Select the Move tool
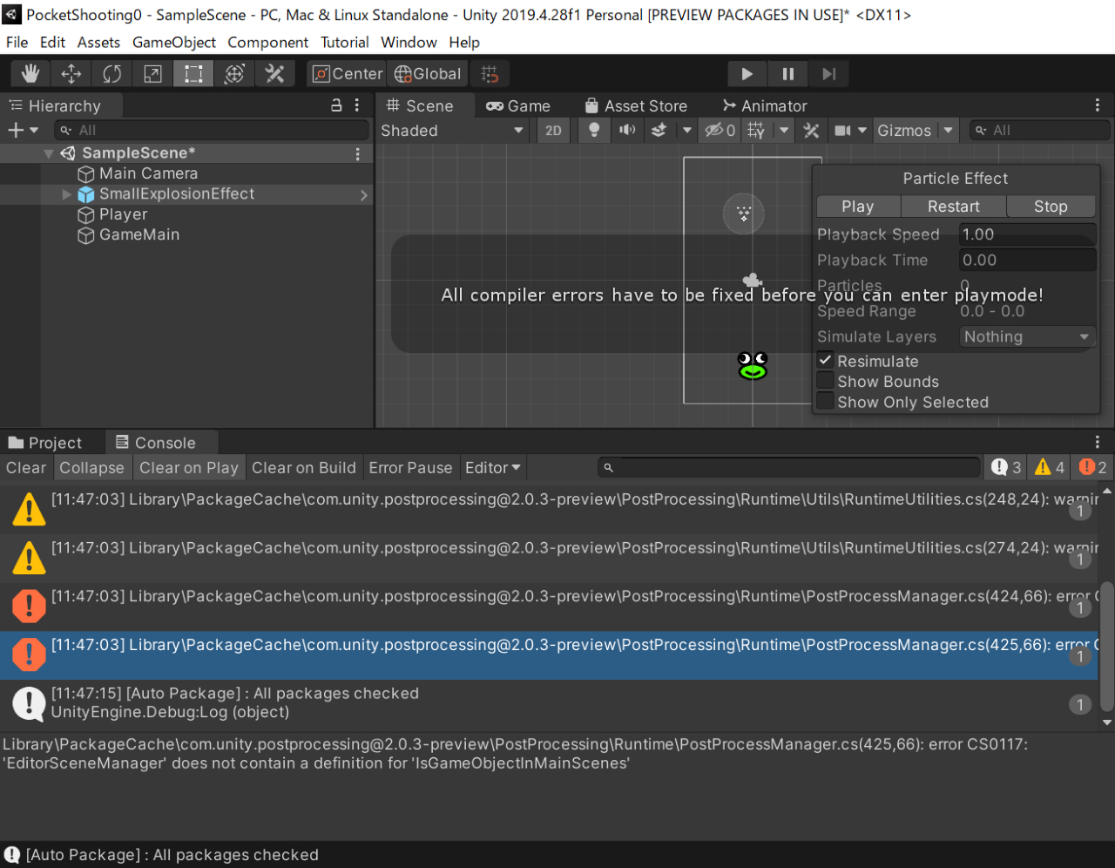 (71, 73)
